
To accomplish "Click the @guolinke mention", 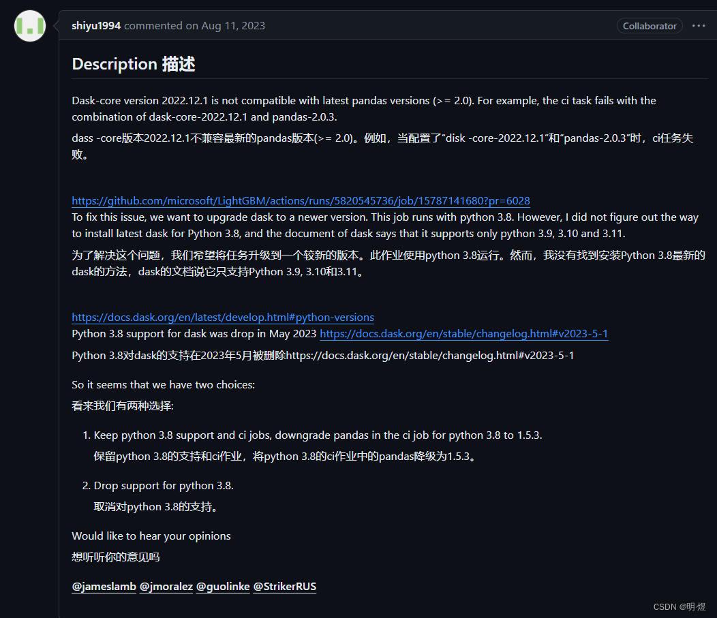I will click(x=223, y=587).
